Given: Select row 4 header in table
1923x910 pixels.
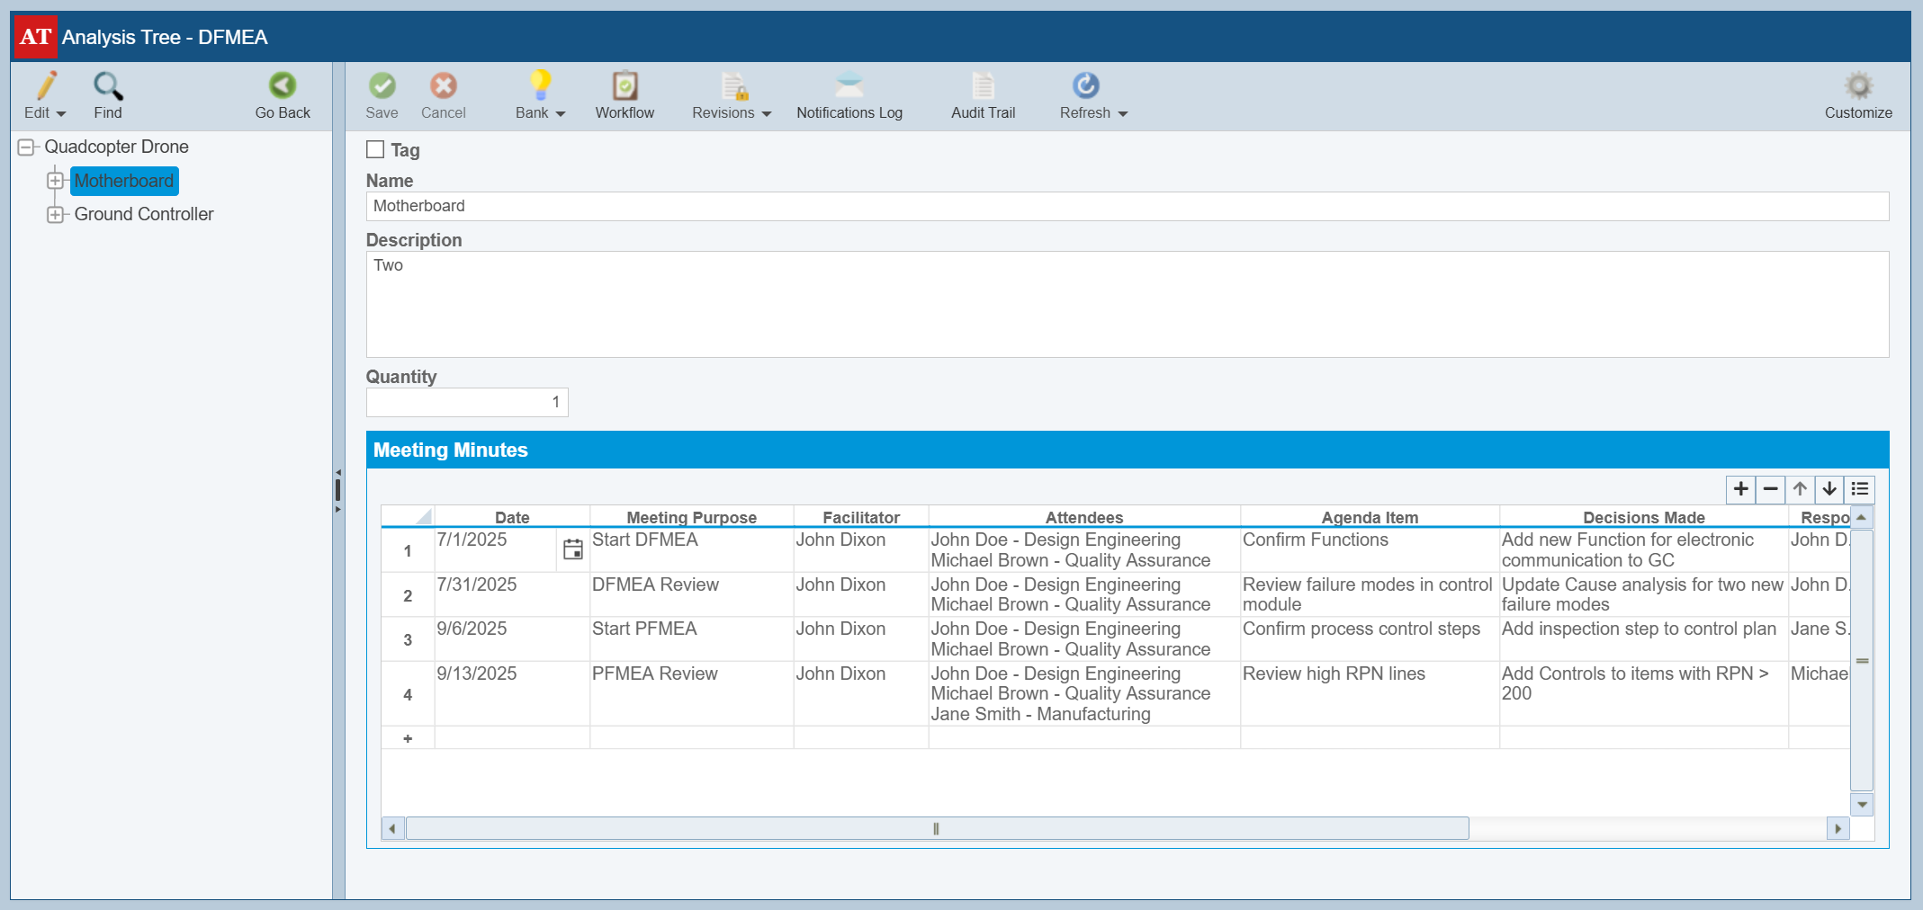Looking at the screenshot, I should [x=408, y=694].
